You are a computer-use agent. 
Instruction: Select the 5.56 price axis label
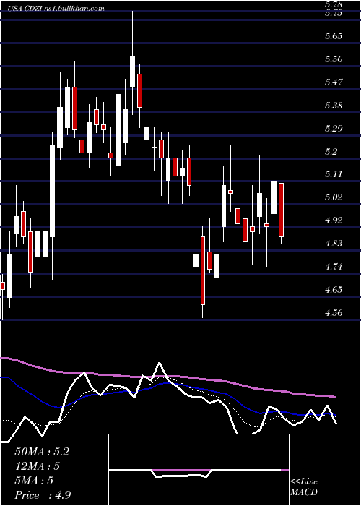334,59
